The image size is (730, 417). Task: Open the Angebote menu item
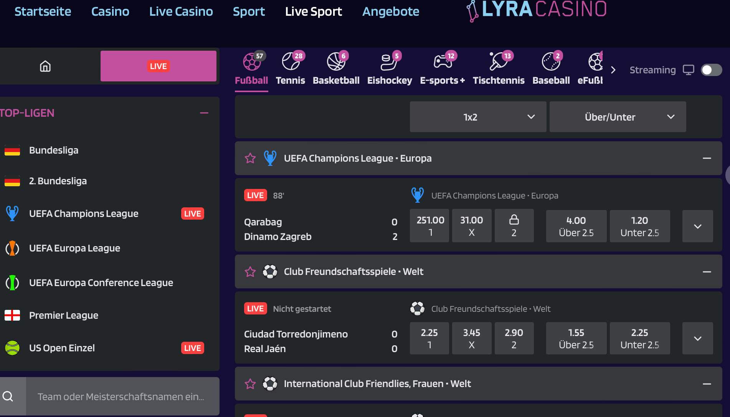[391, 12]
